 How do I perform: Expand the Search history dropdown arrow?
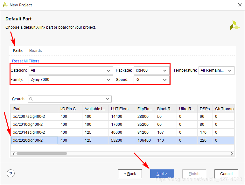pyautogui.click(x=108, y=99)
